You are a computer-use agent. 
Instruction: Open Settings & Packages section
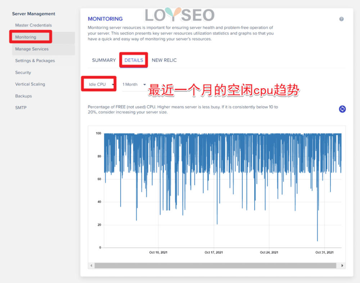click(35, 60)
